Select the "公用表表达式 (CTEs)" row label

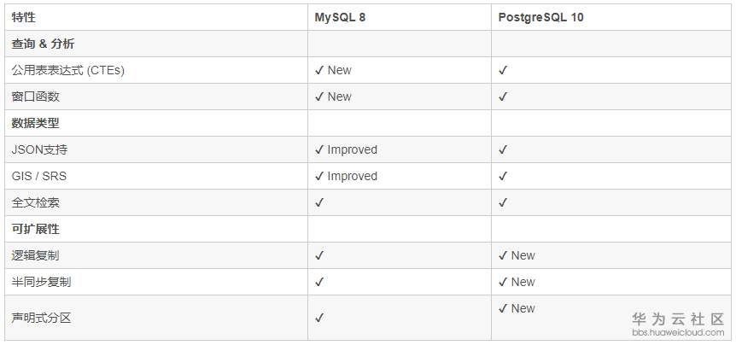coord(68,70)
